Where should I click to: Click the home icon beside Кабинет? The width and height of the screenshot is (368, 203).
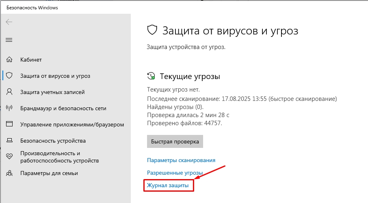point(9,60)
